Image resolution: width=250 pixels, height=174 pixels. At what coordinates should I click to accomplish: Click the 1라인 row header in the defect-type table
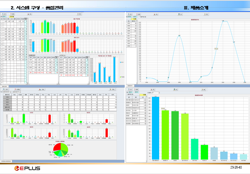pos(7,97)
